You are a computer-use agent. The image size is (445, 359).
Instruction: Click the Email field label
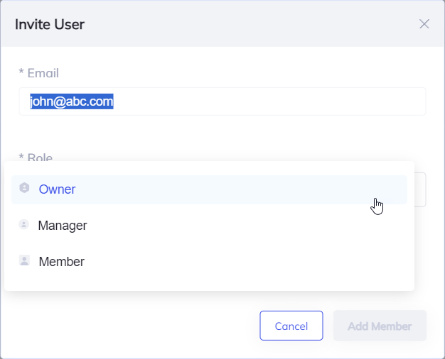[43, 73]
